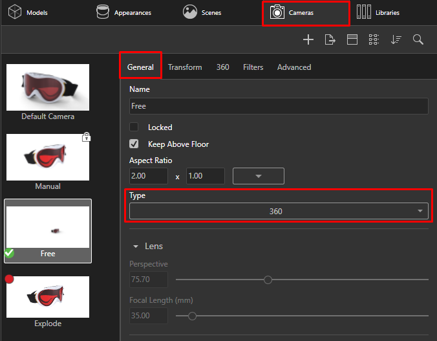
Task: Open the Appearances tab
Action: point(123,12)
